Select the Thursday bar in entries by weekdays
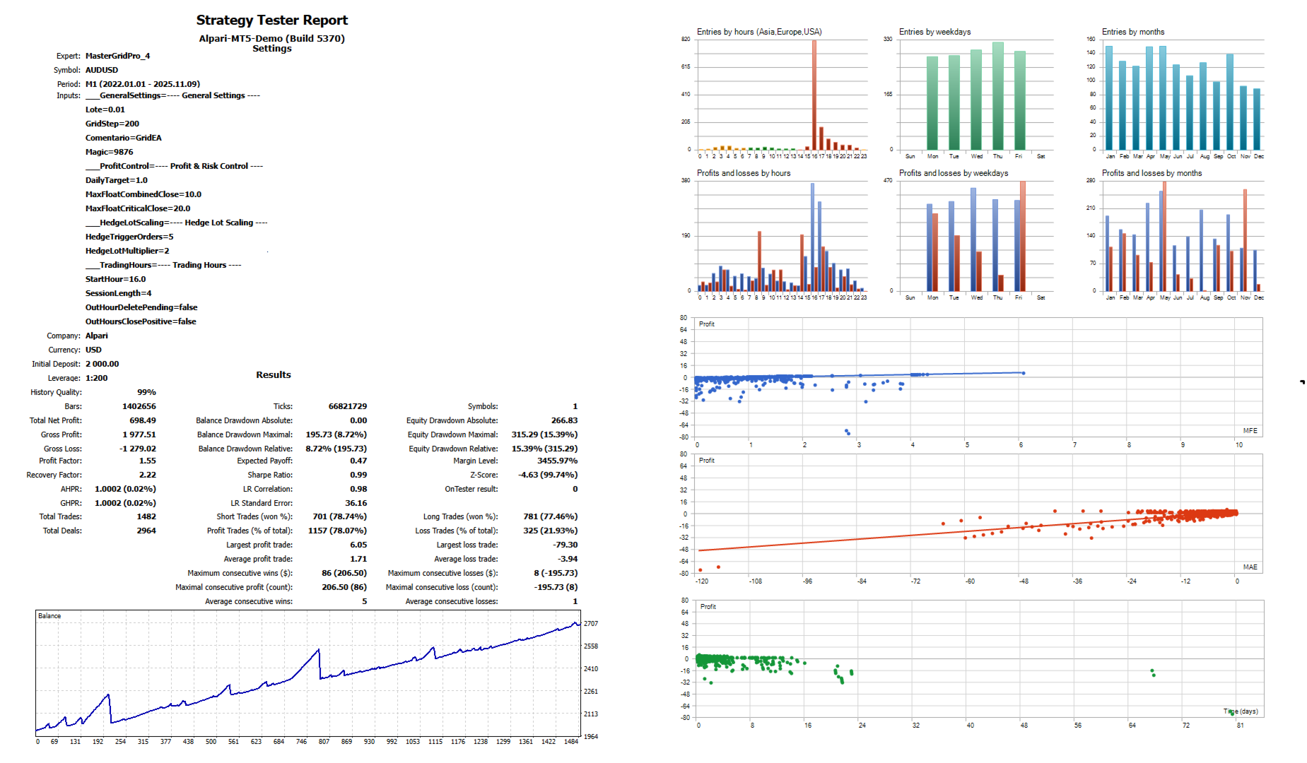Image resolution: width=1307 pixels, height=763 pixels. [998, 95]
